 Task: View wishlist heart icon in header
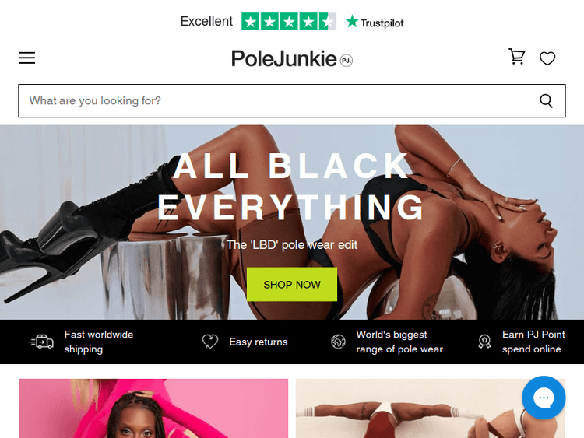(x=547, y=58)
